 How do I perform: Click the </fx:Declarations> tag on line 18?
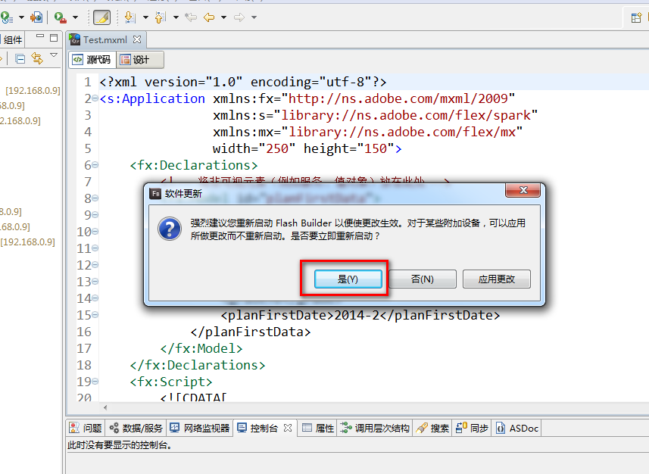(x=198, y=365)
